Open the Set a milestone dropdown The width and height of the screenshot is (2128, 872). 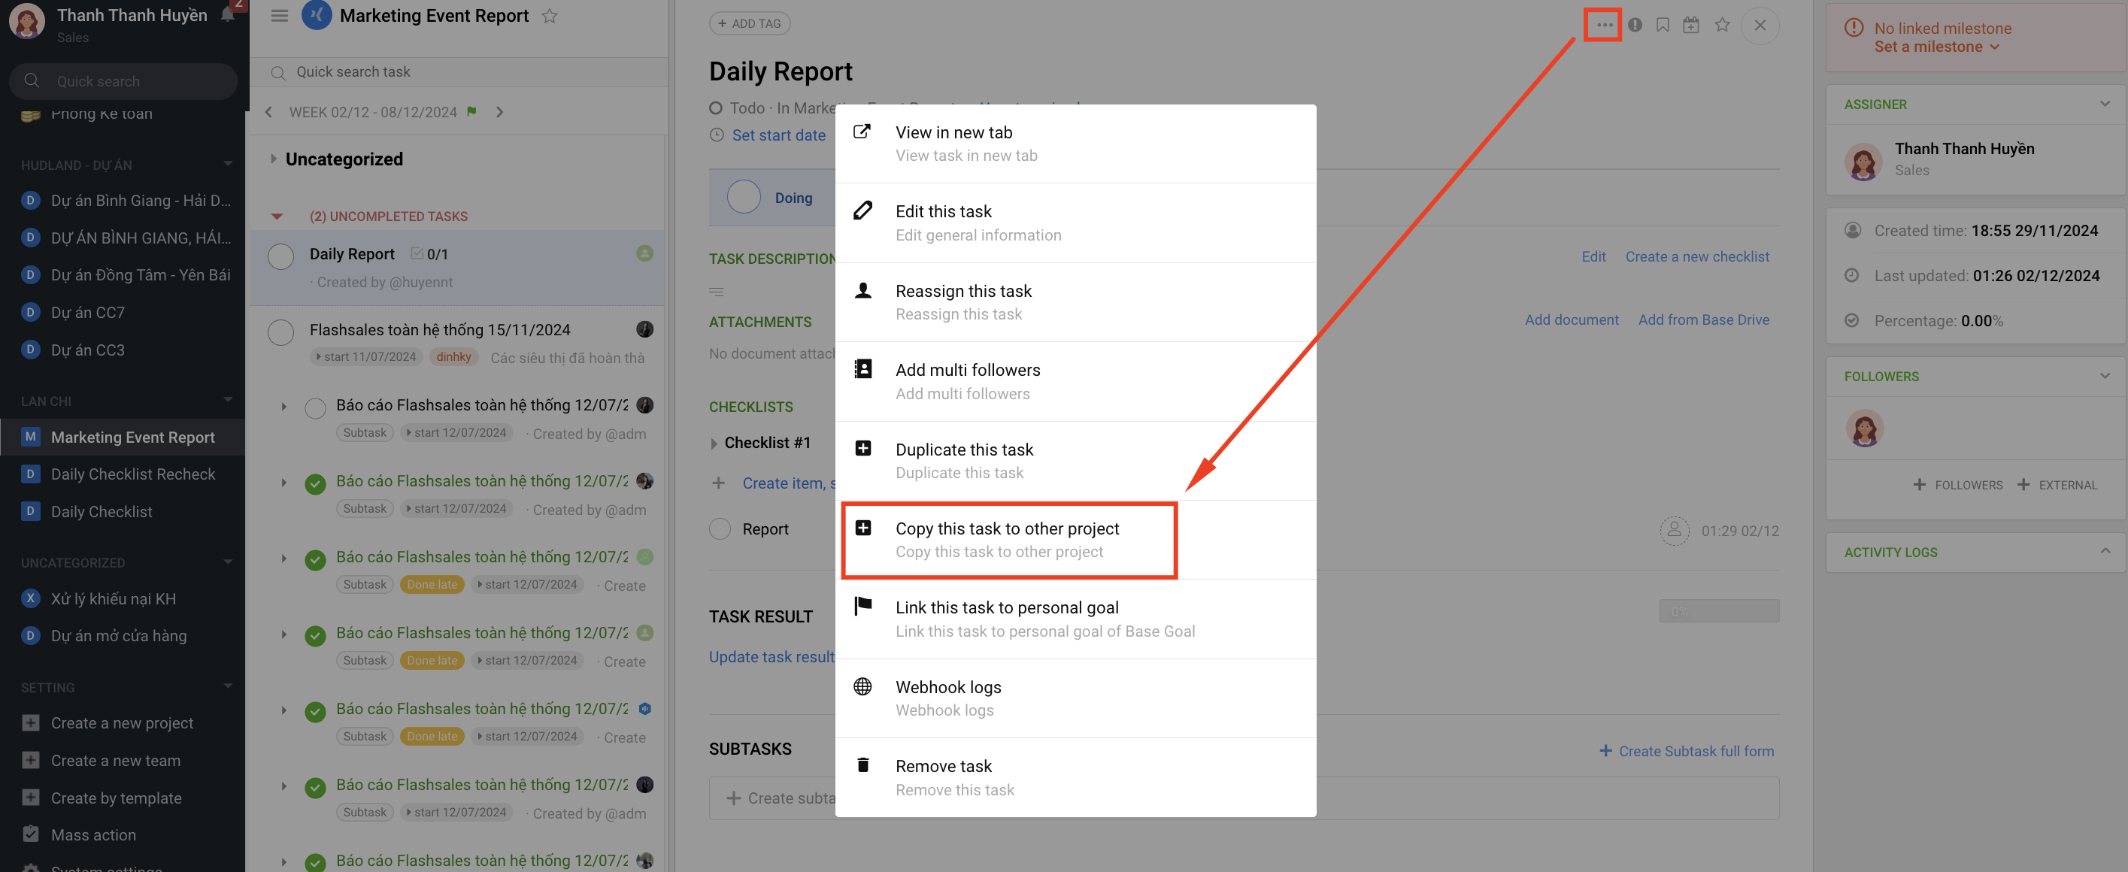[1936, 47]
